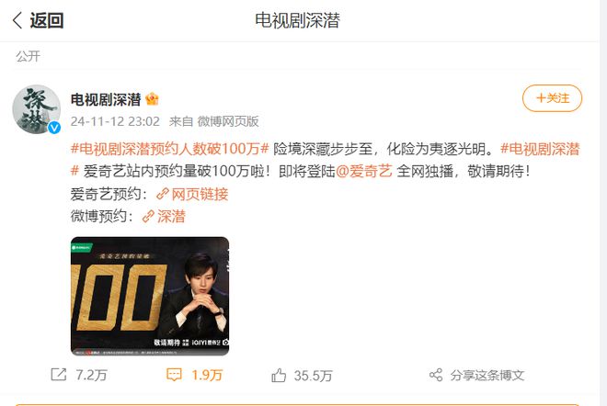The height and width of the screenshot is (406, 607).
Task: Click the crown membership icon beside username
Action: tap(152, 99)
